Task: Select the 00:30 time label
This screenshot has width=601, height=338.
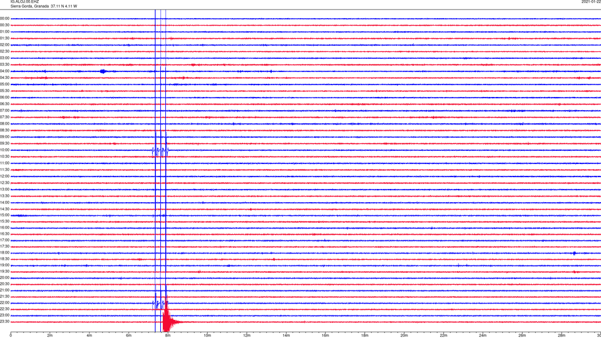Action: click(4, 25)
